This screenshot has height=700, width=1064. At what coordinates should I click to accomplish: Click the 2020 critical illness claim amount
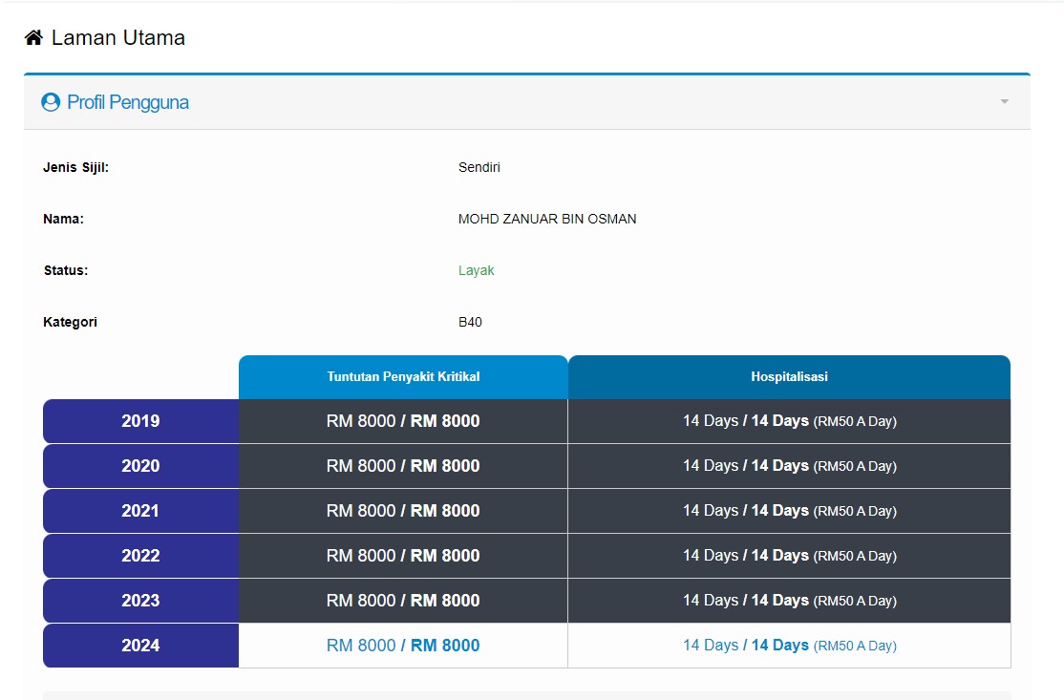tap(403, 466)
